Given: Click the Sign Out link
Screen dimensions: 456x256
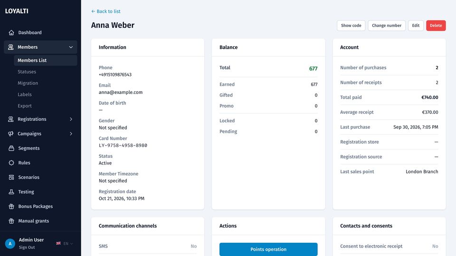Looking at the screenshot, I should point(27,247).
